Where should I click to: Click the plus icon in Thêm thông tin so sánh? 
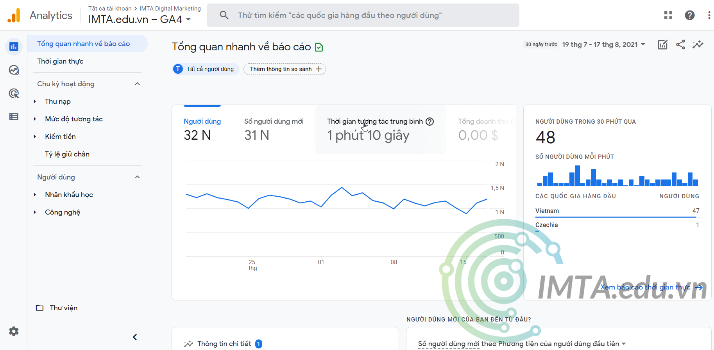coord(319,69)
